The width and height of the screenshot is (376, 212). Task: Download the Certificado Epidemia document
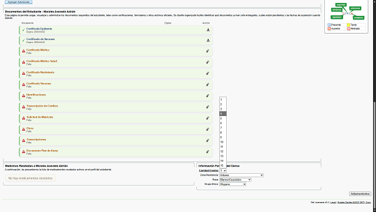coord(208,30)
